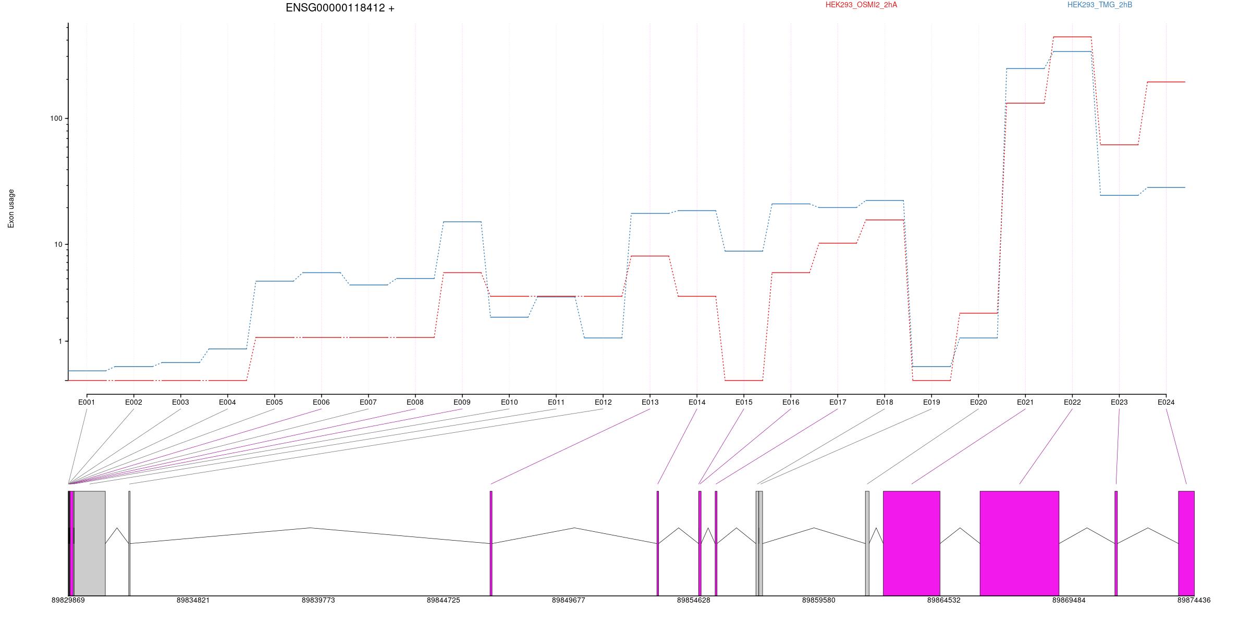Click the 100 y-axis tick label
The height and width of the screenshot is (625, 1251).
point(56,118)
